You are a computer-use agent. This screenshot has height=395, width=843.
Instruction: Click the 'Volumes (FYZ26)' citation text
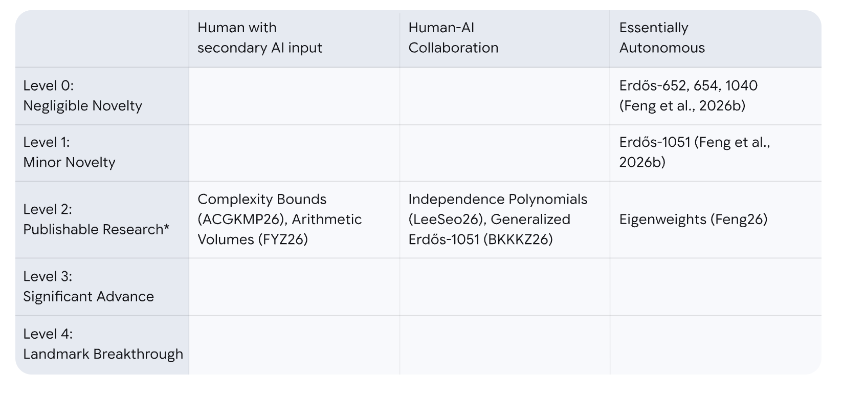click(x=252, y=239)
